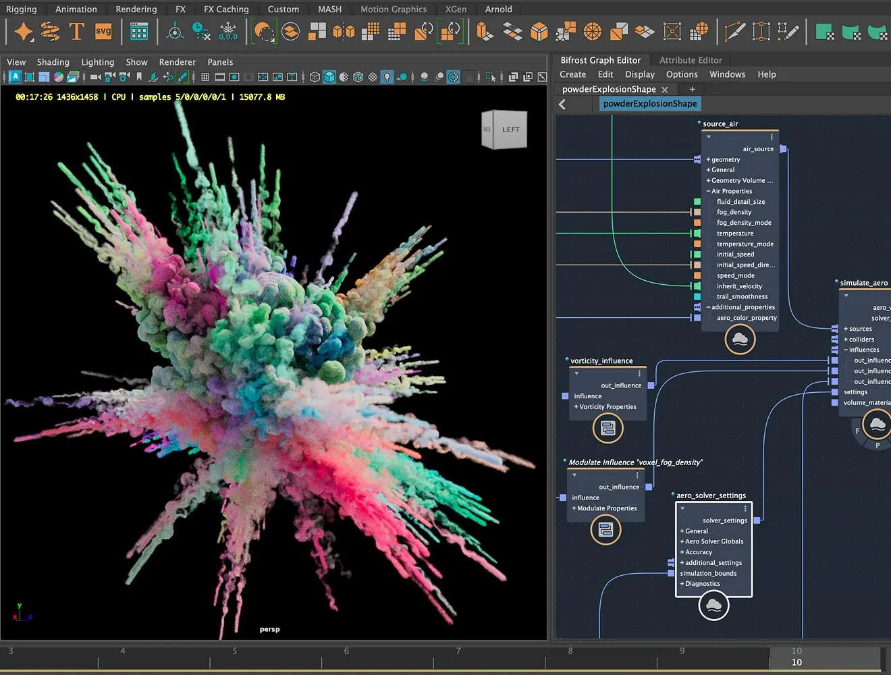
Task: Click the smooth shading cube icon
Action: 329,76
